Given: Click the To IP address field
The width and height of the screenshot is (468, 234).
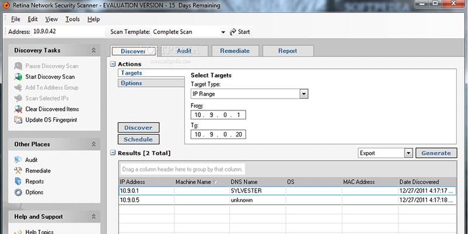Looking at the screenshot, I should click(x=218, y=135).
